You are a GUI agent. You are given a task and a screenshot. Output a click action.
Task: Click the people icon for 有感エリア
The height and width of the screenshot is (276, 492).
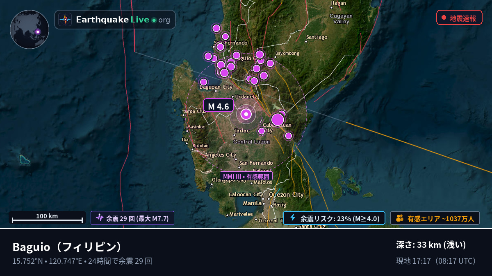(400, 218)
